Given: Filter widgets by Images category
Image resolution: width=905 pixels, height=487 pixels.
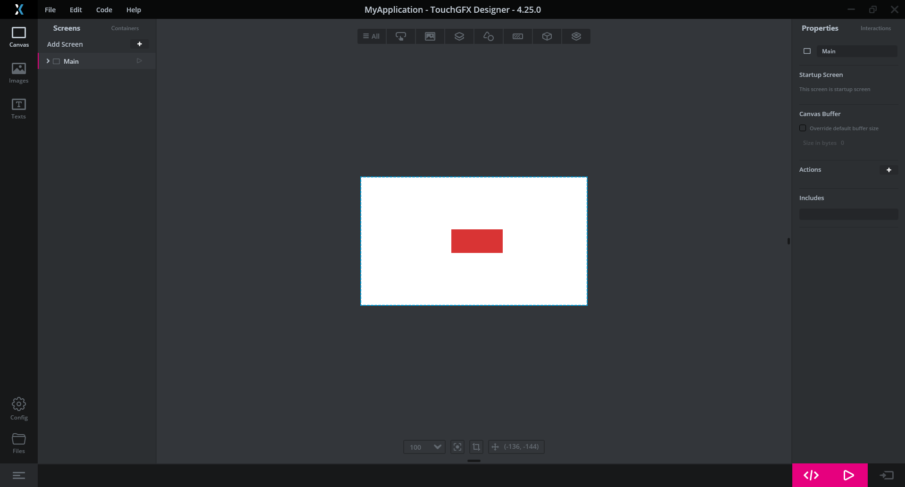Looking at the screenshot, I should pos(430,36).
